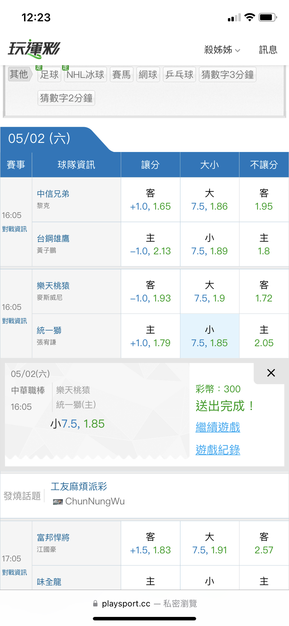Open 遊戲紀錄 link
The width and height of the screenshot is (289, 626).
tap(218, 450)
